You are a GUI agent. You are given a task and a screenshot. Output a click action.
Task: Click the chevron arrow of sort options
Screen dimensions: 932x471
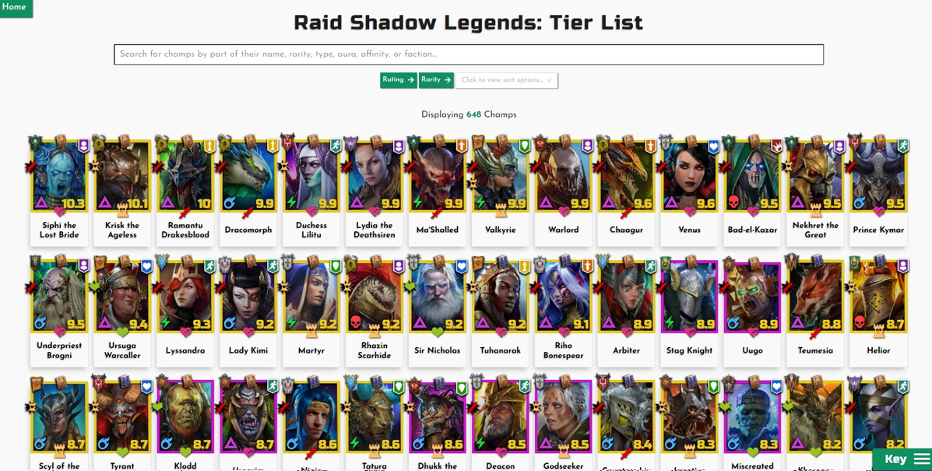coord(549,80)
